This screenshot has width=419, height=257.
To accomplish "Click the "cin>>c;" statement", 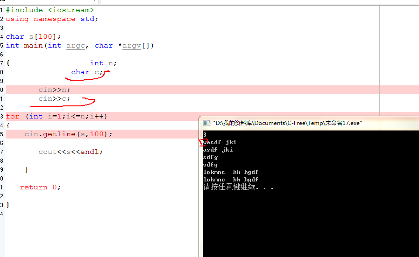I will coord(54,99).
